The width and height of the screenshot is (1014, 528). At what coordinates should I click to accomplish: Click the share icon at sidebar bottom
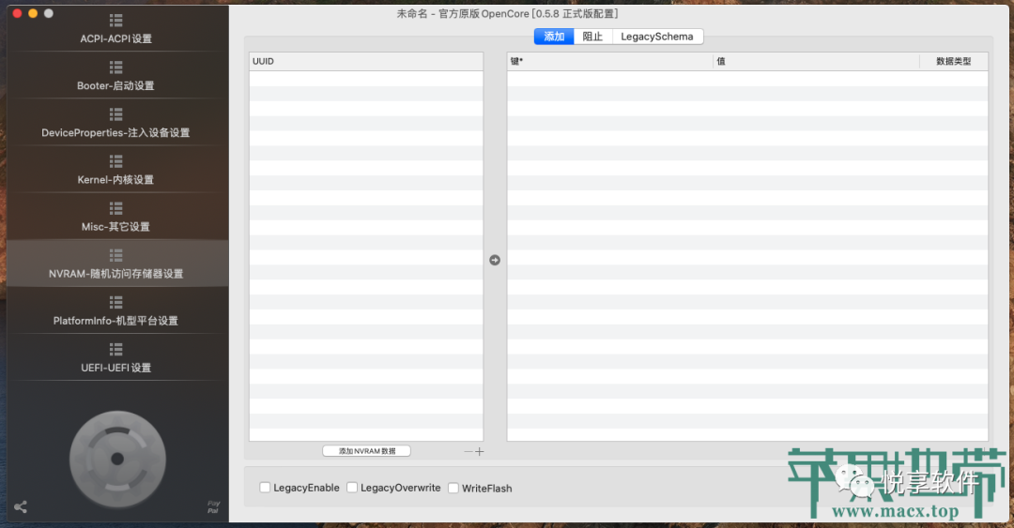click(21, 507)
